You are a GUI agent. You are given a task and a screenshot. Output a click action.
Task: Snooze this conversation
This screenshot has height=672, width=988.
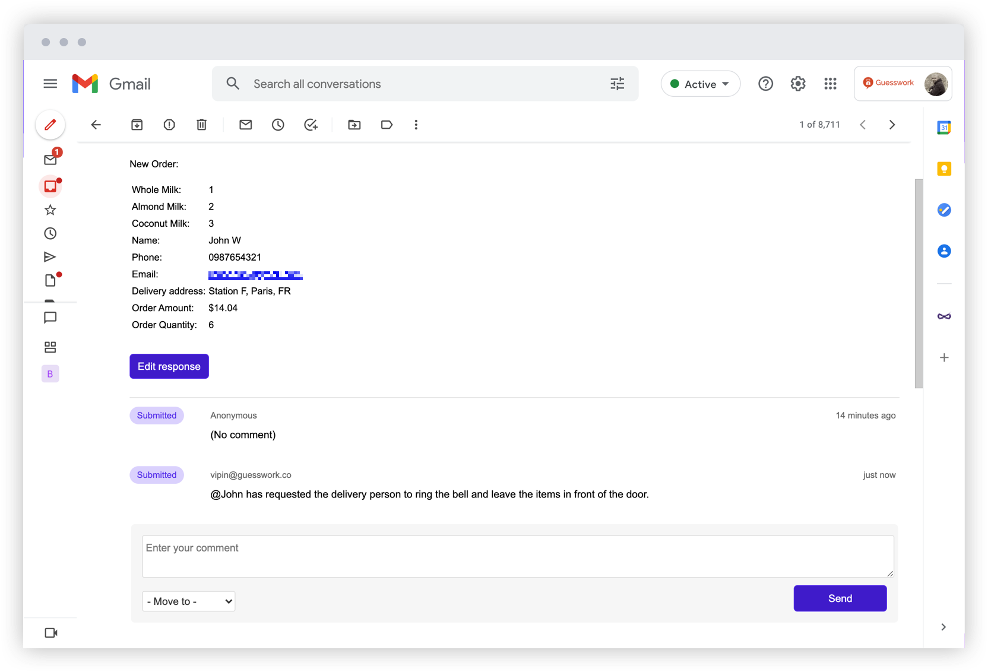278,125
